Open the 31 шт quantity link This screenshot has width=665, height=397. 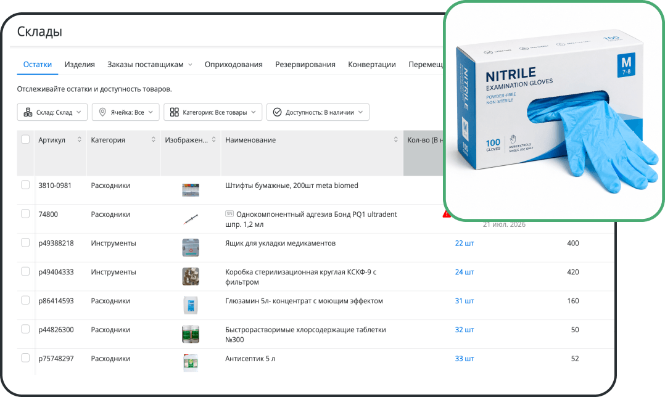(x=465, y=301)
